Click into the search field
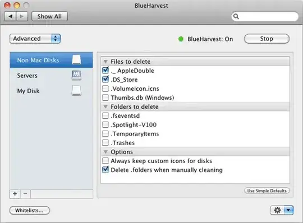Viewport: 303px width, 223px height. tap(265, 16)
